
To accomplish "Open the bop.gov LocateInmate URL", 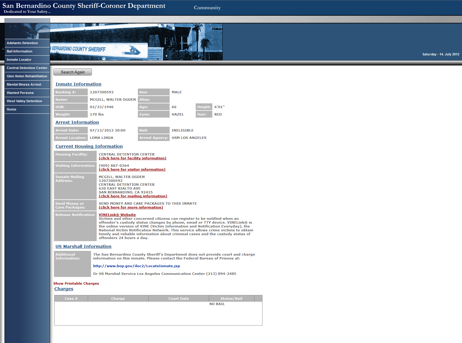I will pos(136,266).
